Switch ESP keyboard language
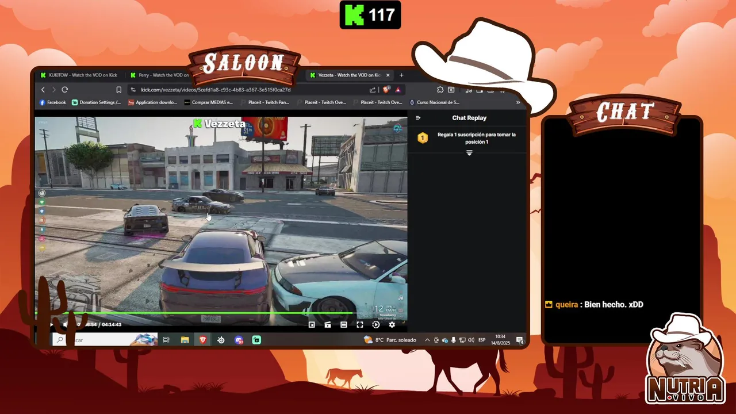The width and height of the screenshot is (736, 414). (482, 340)
